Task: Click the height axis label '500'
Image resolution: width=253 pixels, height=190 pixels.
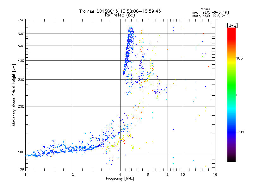Action: (21, 46)
